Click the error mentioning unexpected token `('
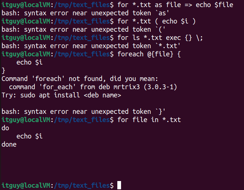244x190 pixels. click(83, 29)
